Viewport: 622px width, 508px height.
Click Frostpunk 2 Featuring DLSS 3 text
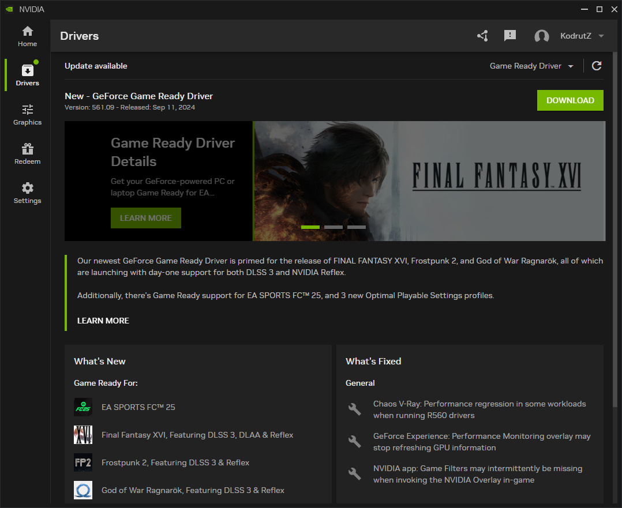coord(175,463)
